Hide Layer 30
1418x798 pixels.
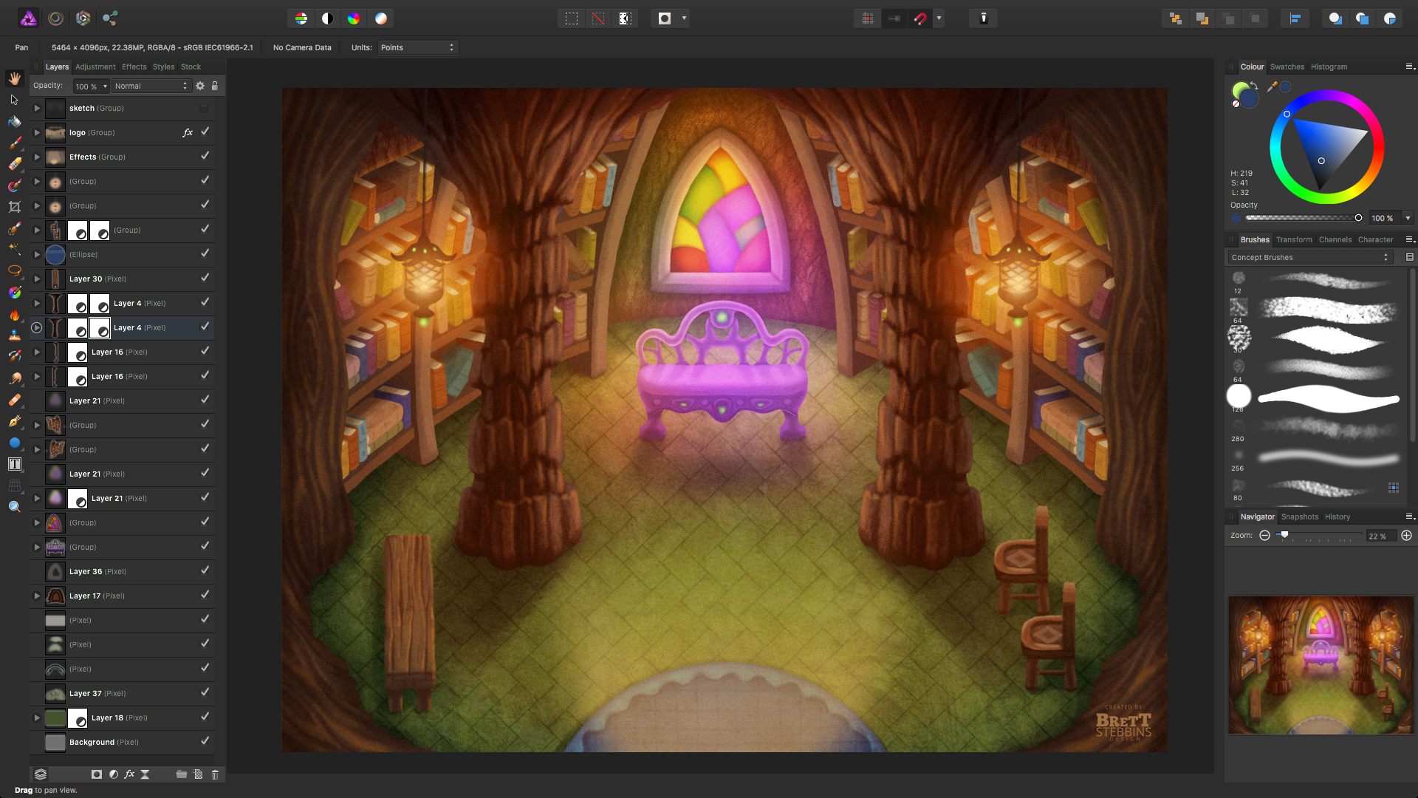pos(205,278)
